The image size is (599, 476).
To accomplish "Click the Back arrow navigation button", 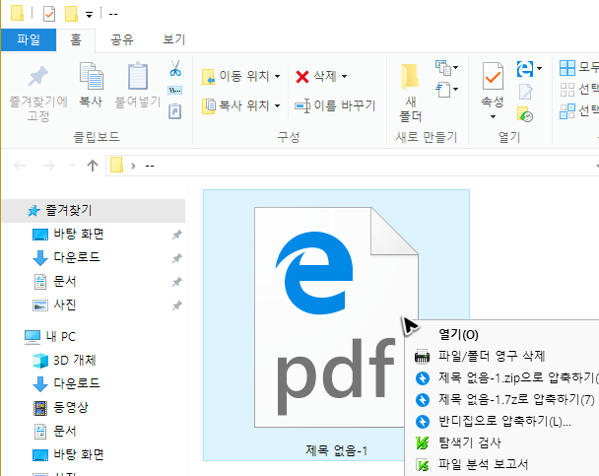I will 20,166.
